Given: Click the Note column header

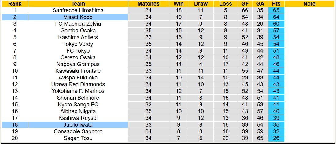Looking at the screenshot, I should (309, 4).
